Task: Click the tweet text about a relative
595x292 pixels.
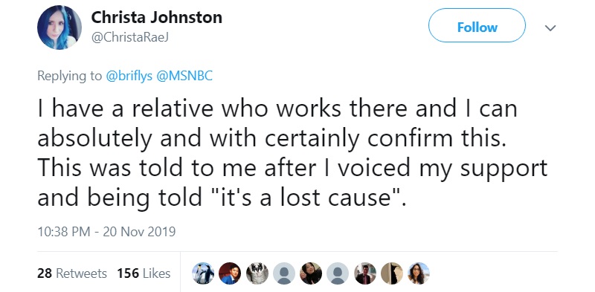Action: (x=292, y=153)
